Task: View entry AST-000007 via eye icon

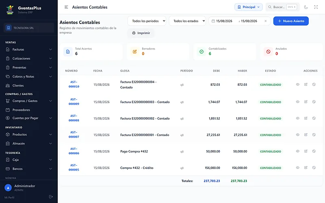Action: pyautogui.click(x=298, y=135)
